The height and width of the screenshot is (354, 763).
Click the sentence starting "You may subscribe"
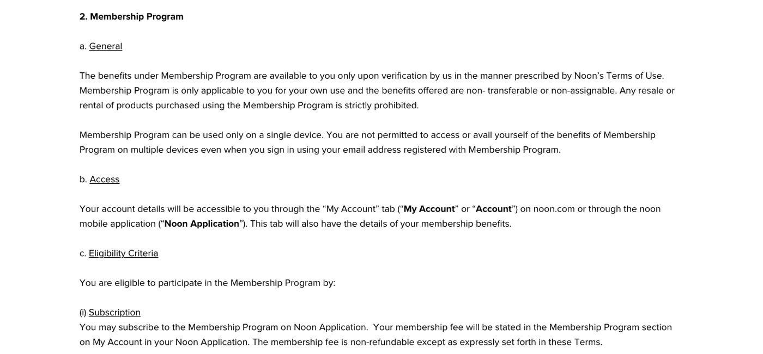223,327
